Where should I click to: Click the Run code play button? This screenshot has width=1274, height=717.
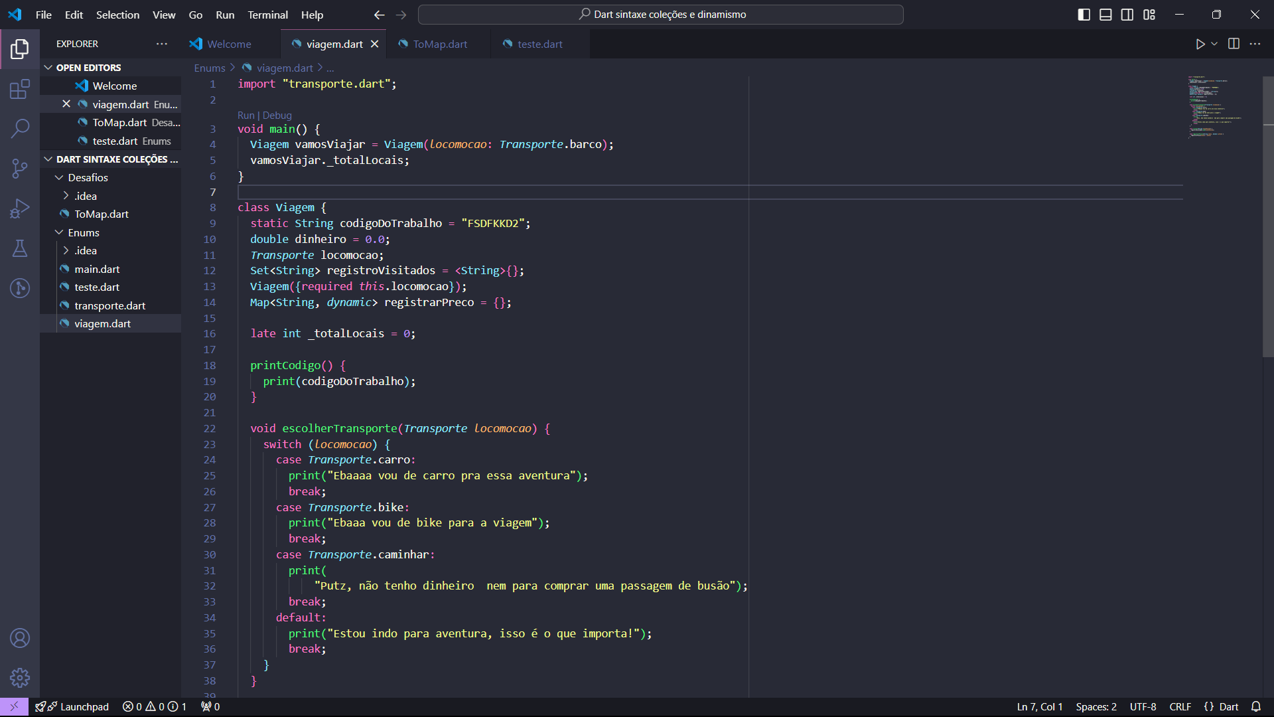pos(1200,44)
